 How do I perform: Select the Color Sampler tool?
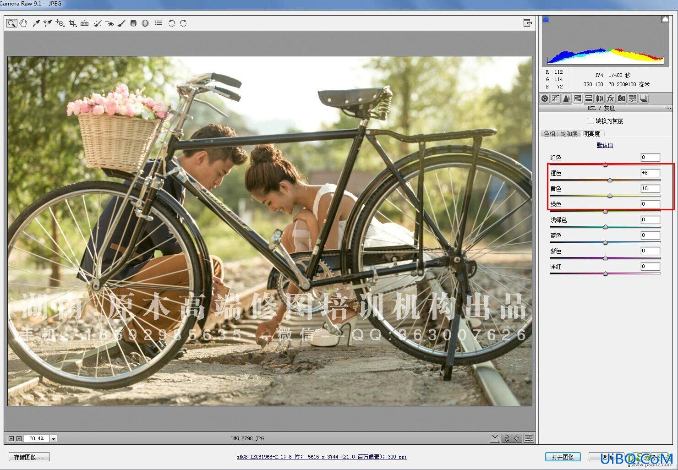click(48, 23)
